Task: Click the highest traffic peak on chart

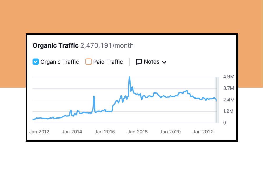Action: pyautogui.click(x=129, y=78)
